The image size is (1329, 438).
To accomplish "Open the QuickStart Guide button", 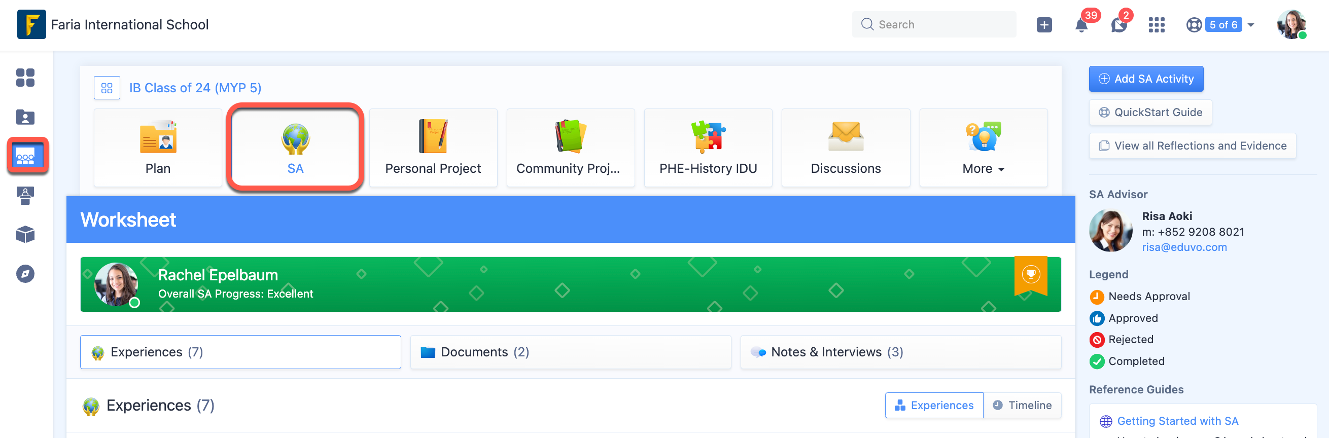I will point(1150,112).
